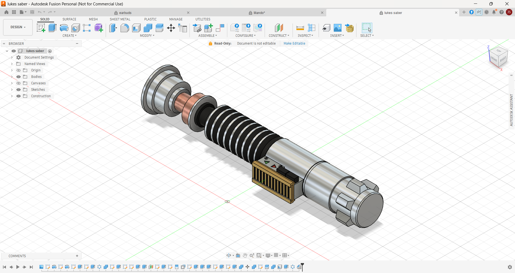Open the Help question mark button
The width and height of the screenshot is (515, 273).
[501, 12]
